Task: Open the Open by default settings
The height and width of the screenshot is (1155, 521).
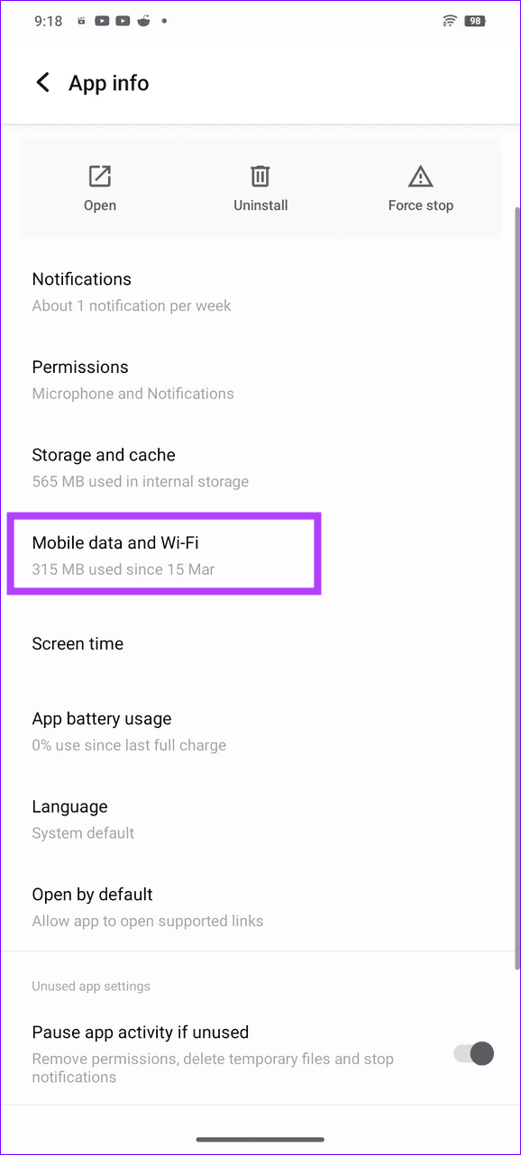Action: [x=147, y=905]
